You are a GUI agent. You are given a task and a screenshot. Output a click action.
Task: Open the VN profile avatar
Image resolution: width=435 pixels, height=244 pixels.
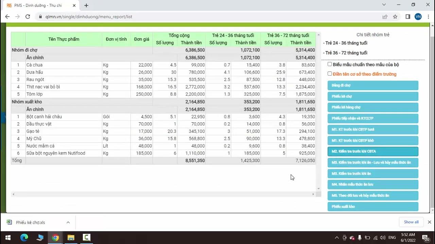tap(418, 17)
